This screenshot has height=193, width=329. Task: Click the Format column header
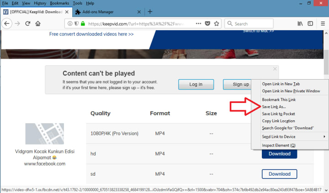(160, 113)
